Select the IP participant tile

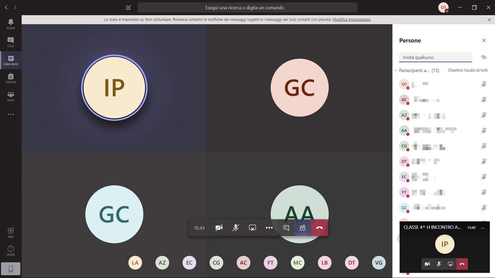[x=114, y=87]
